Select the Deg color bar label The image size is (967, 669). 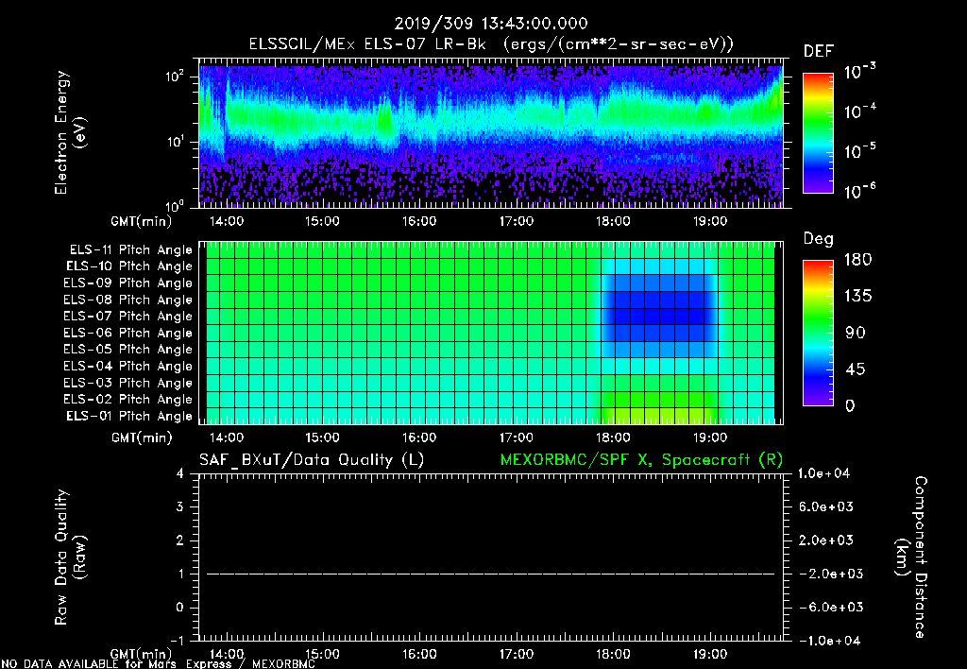[x=818, y=239]
